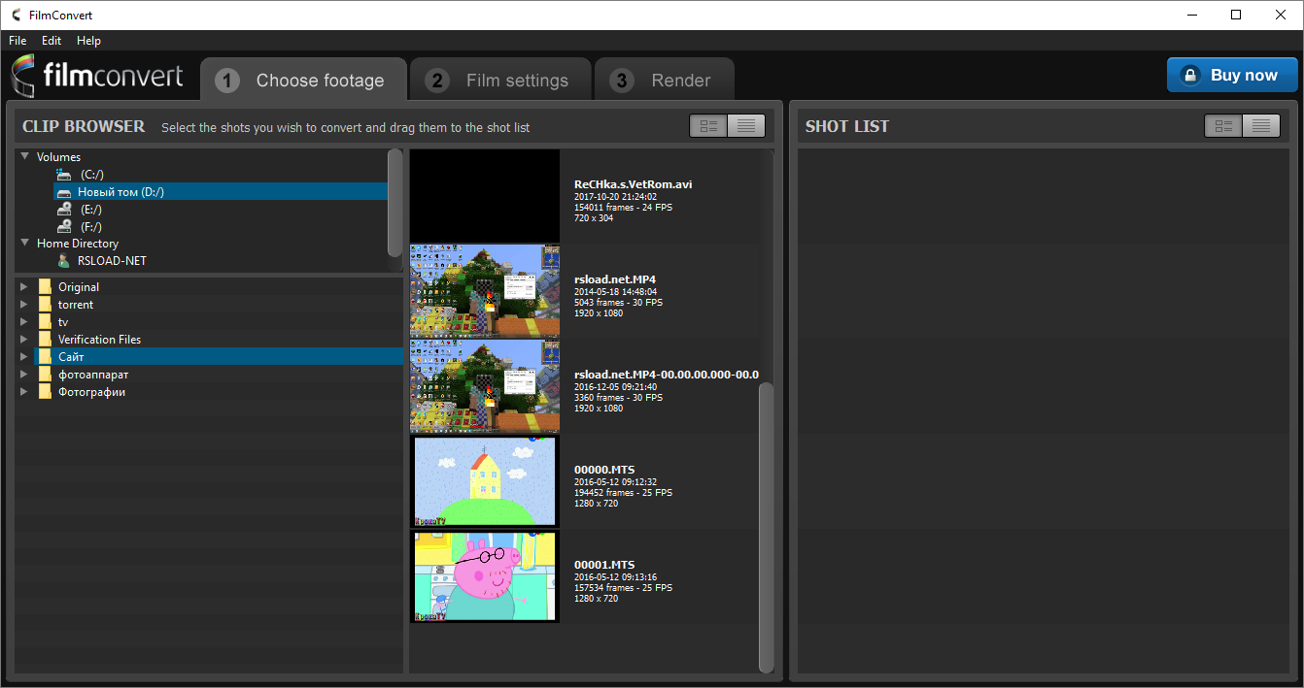
Task: Expand the tv folder
Action: click(24, 322)
